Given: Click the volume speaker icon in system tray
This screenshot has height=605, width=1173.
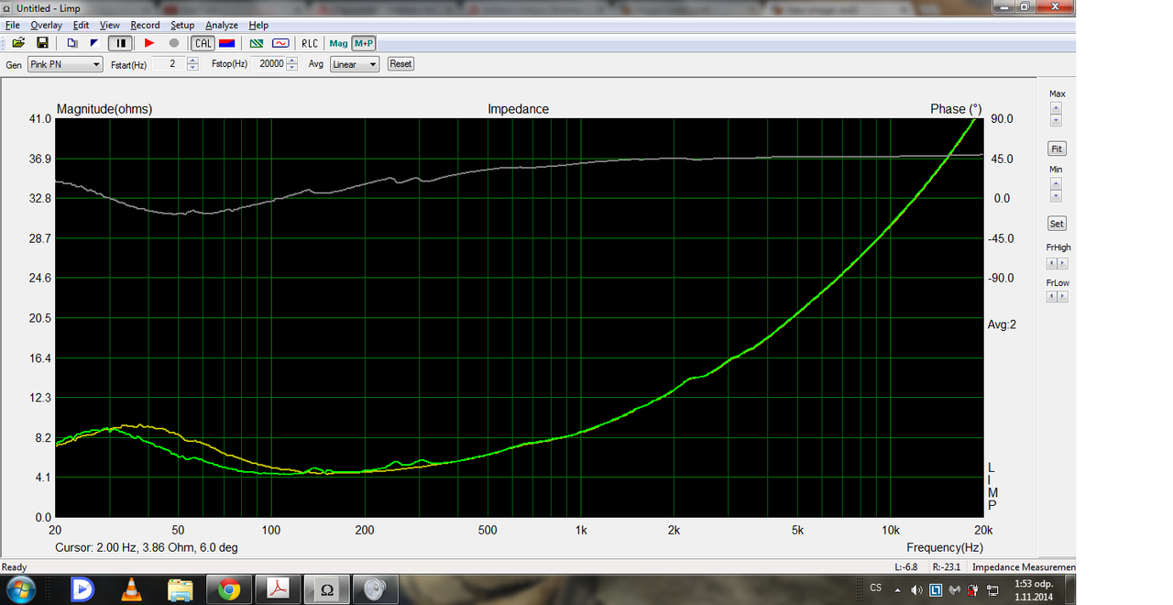Looking at the screenshot, I should point(916,589).
